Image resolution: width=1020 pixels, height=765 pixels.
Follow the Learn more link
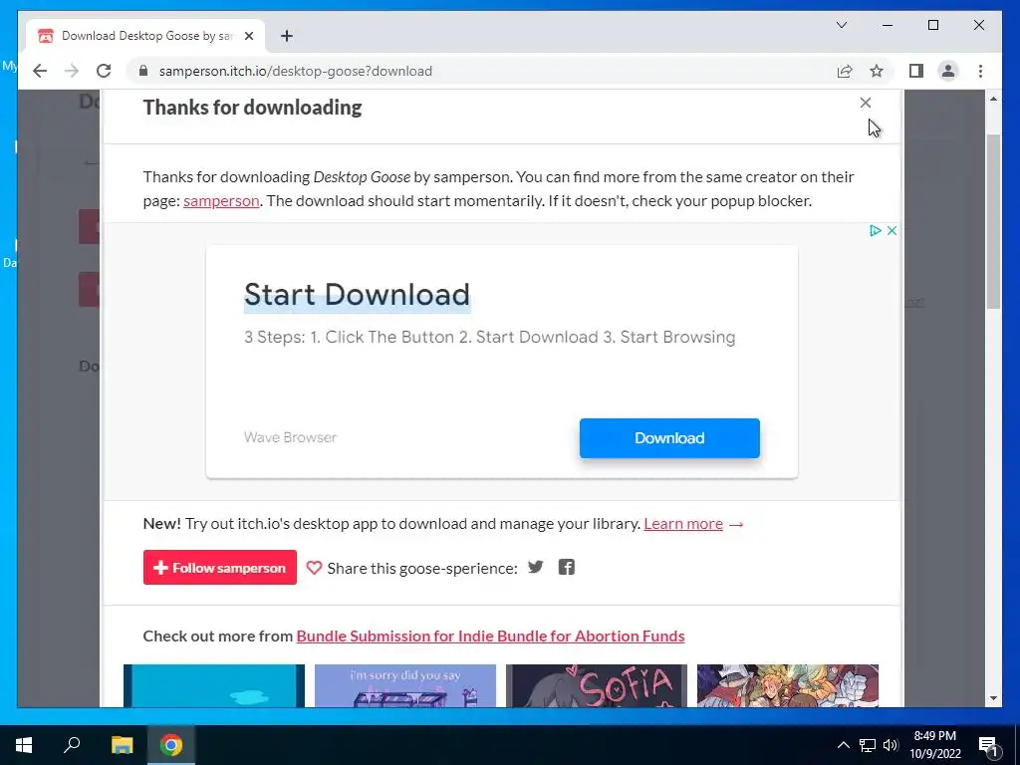pyautogui.click(x=683, y=524)
